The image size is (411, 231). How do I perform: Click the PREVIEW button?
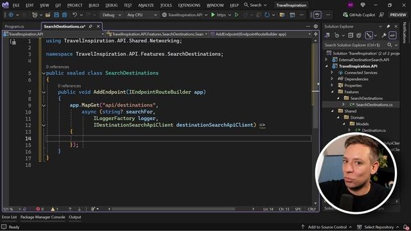(398, 15)
